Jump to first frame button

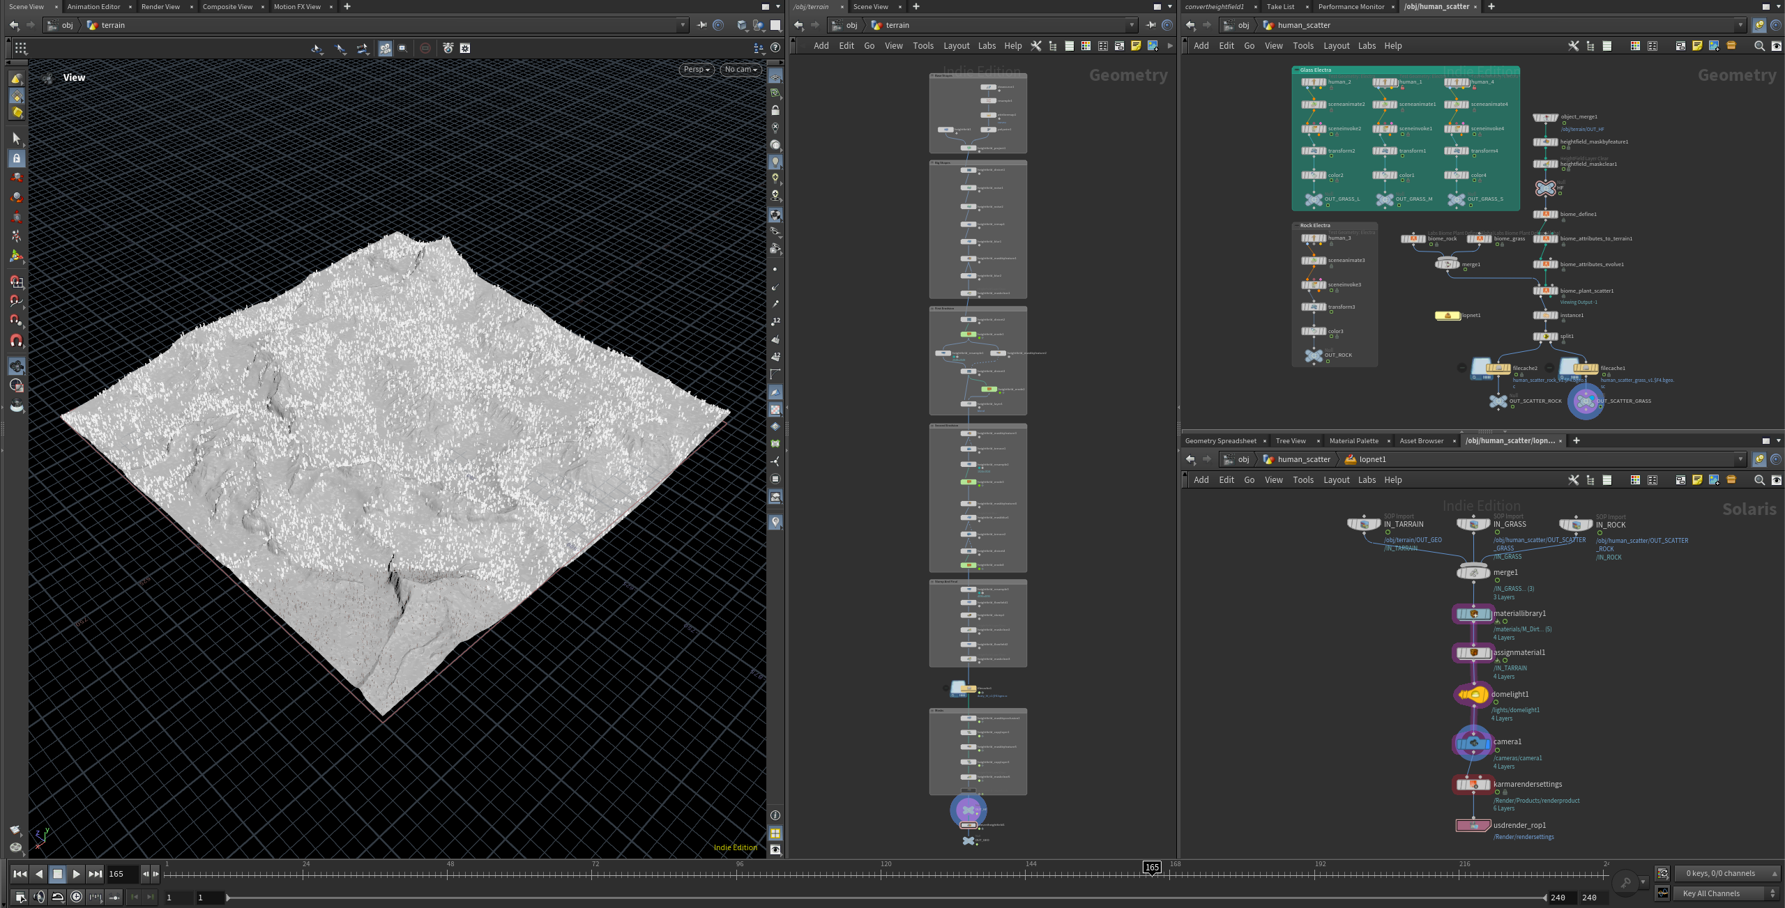pyautogui.click(x=20, y=874)
